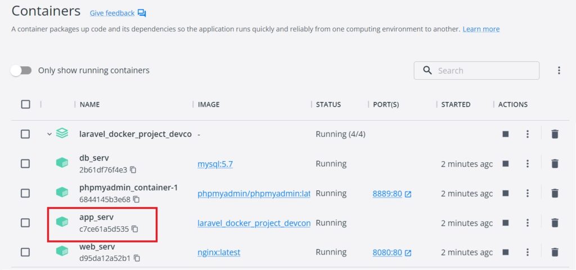Delete the web_serv container

(x=555, y=252)
